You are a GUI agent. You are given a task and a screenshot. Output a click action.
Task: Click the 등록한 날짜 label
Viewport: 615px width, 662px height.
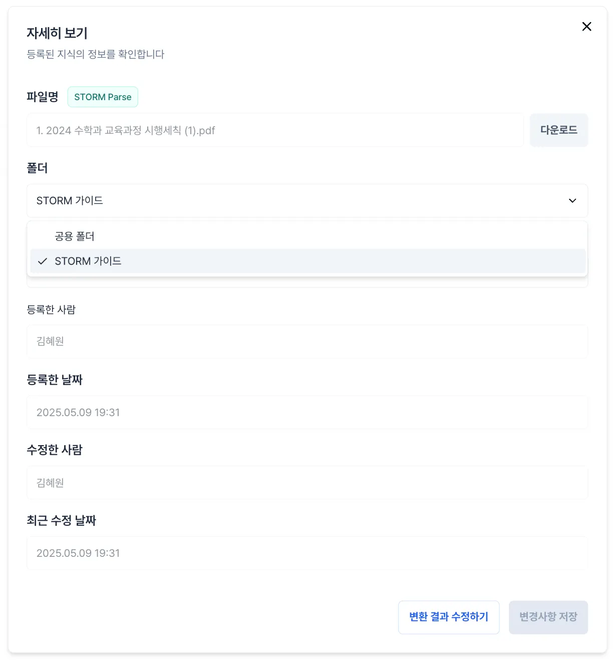click(x=55, y=380)
